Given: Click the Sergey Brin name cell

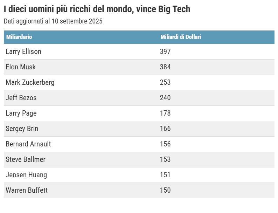Looking at the screenshot, I should [x=22, y=129].
